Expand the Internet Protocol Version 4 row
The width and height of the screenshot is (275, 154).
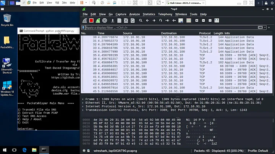click(x=83, y=106)
